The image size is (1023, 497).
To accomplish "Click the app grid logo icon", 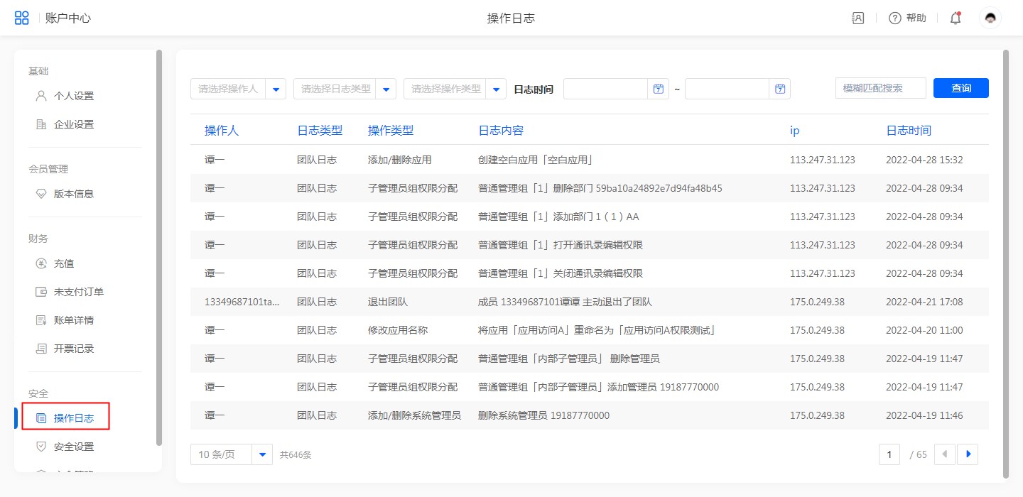I will click(22, 18).
